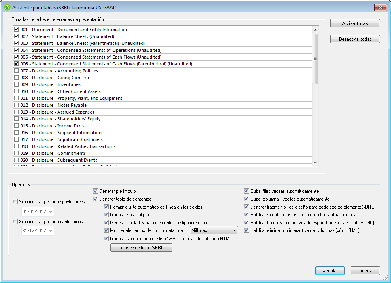This screenshot has height=283, width=391.
Task: Open the 01/01/2017 date picker dropdown
Action: point(51,212)
